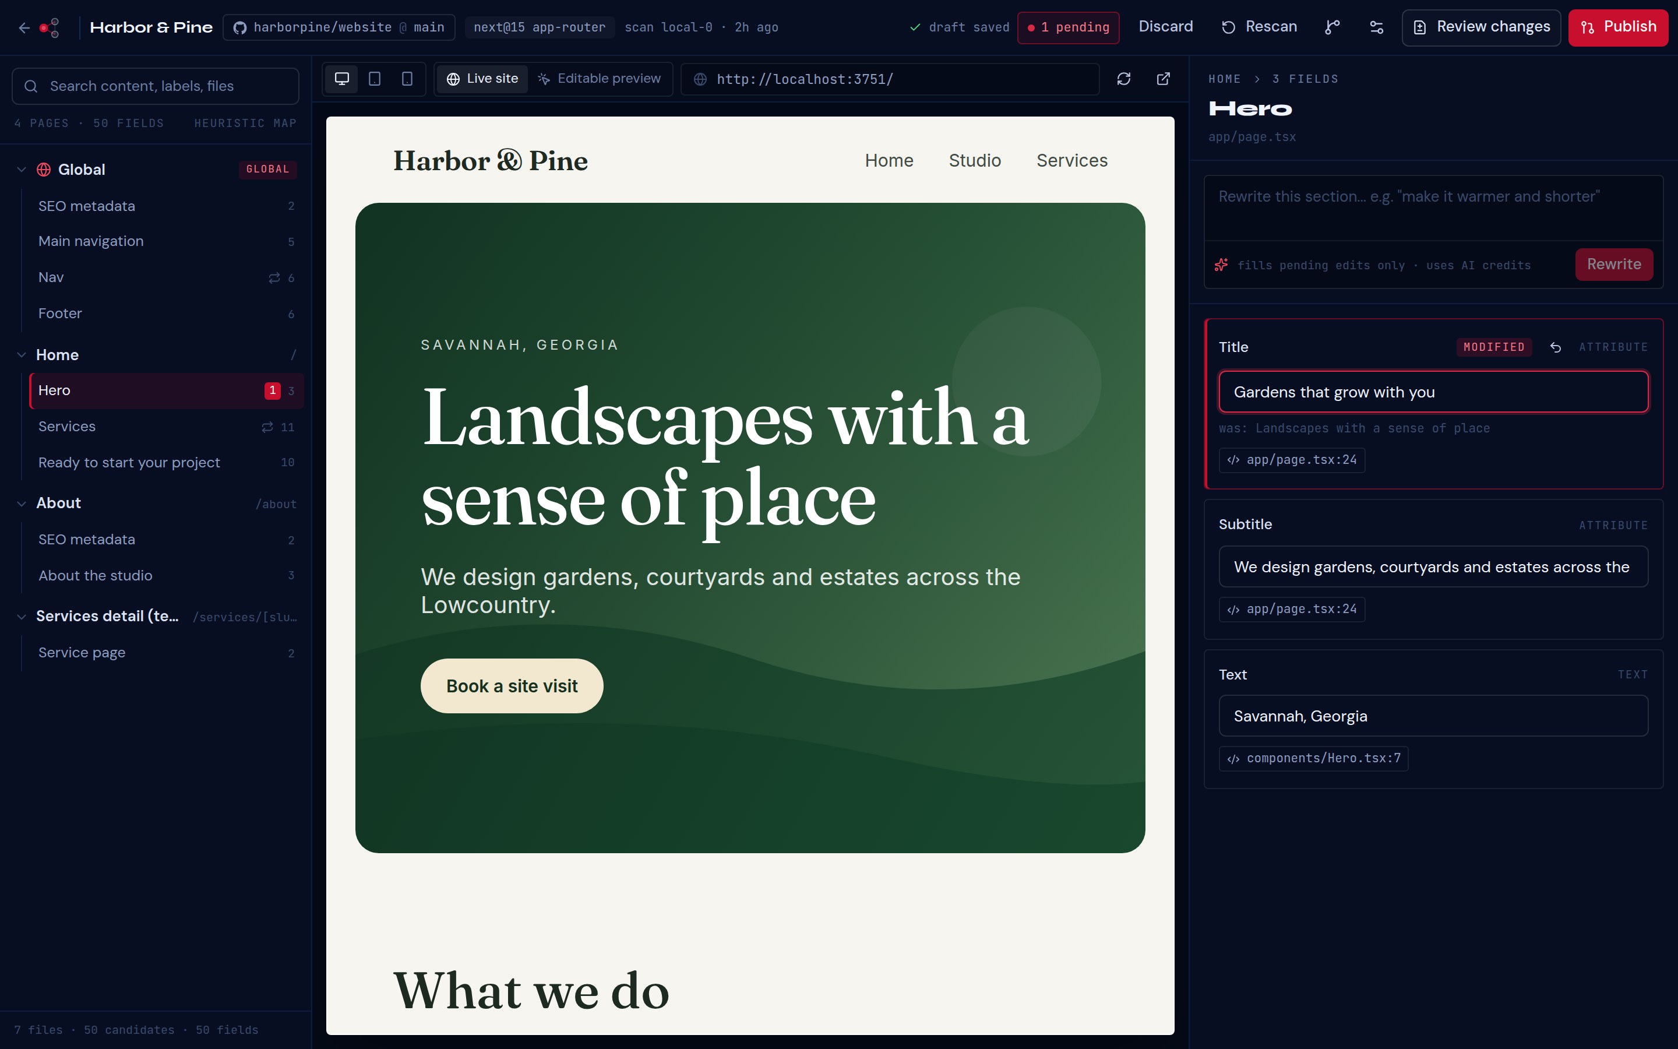Click sync icon on Services row

(x=267, y=427)
